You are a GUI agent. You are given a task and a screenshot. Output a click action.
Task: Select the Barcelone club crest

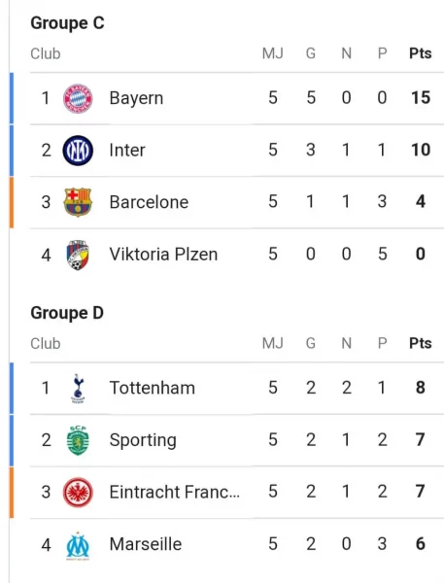pyautogui.click(x=78, y=202)
